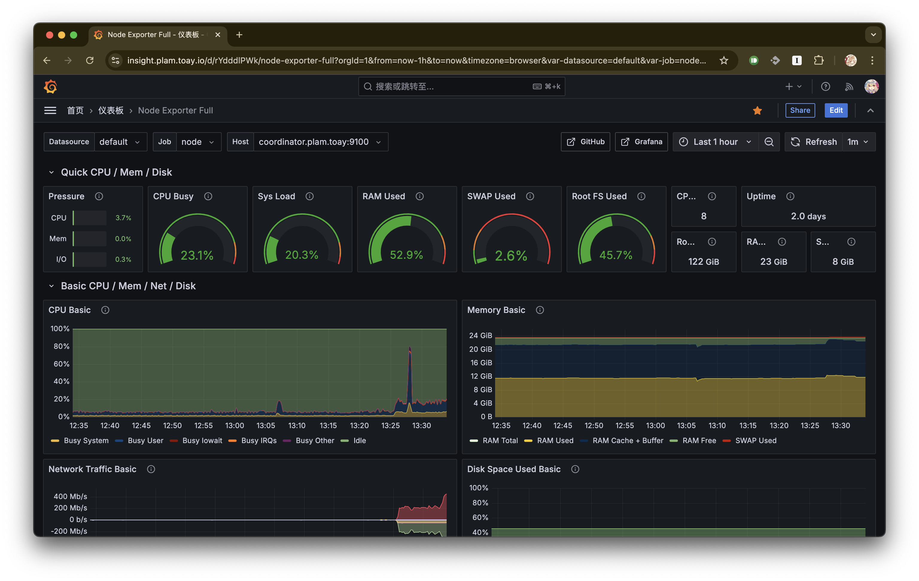Unstar the dashboard via star icon
919x581 pixels.
[x=757, y=110]
